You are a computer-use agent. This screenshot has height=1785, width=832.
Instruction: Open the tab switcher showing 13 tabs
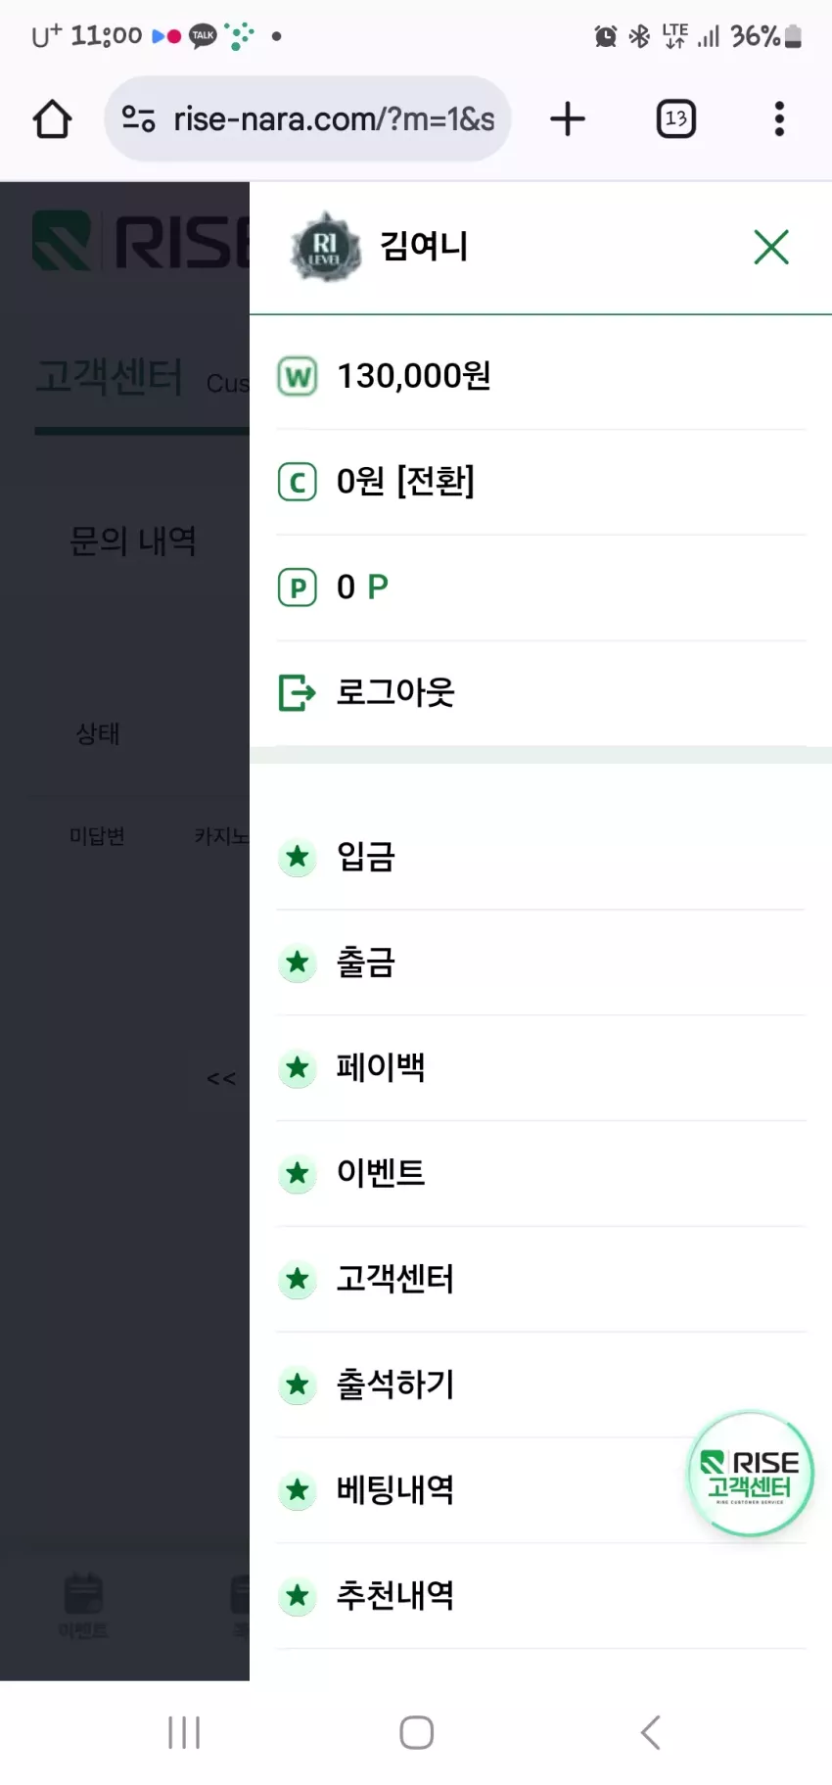point(675,119)
